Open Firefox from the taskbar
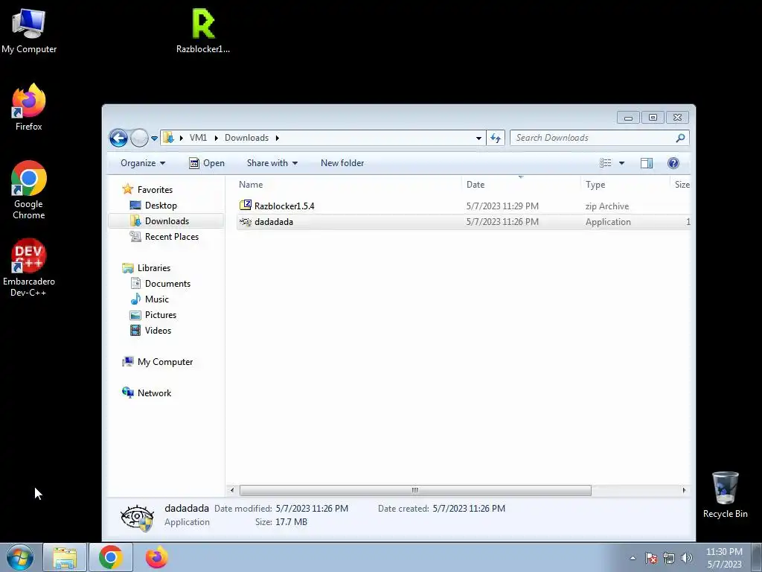Screen dimensions: 762x572 [x=156, y=557]
